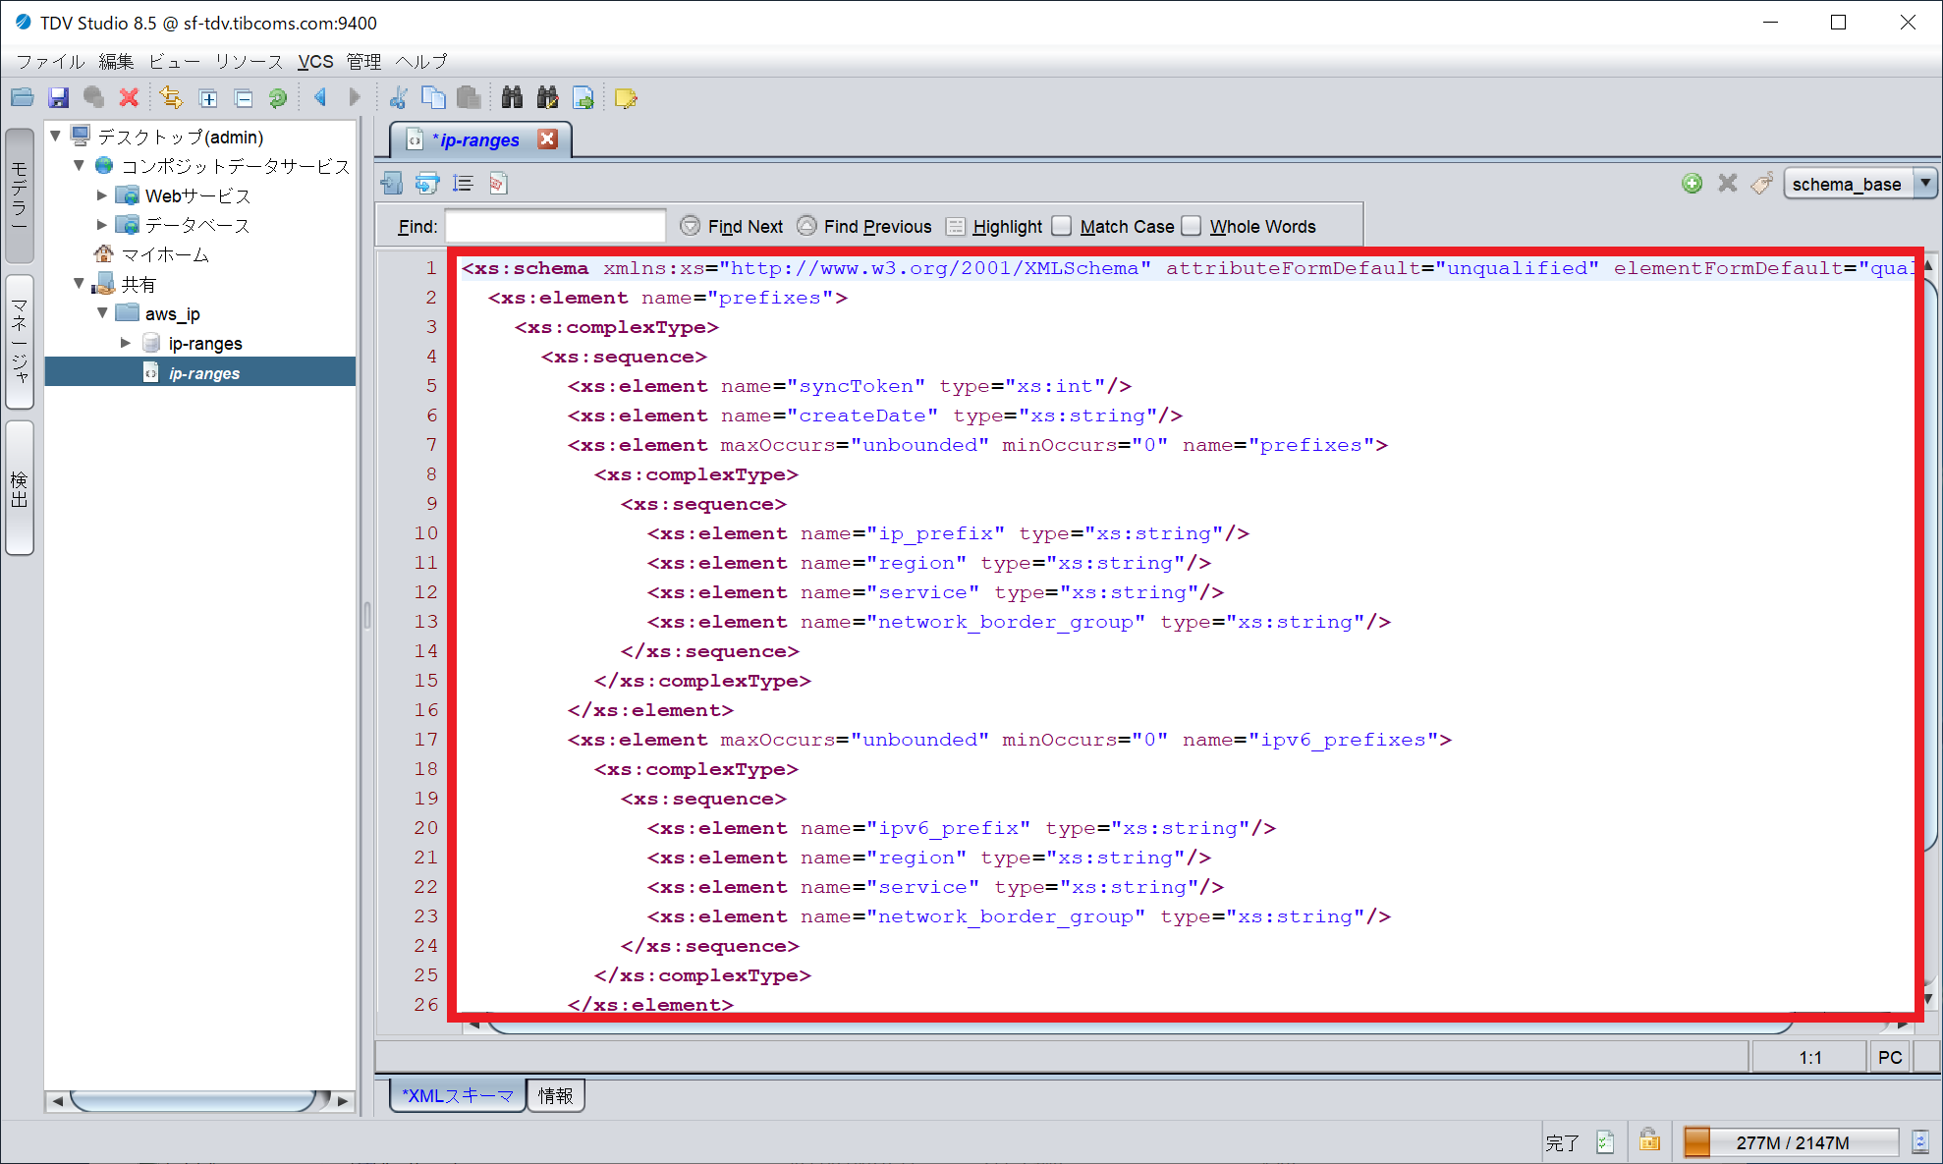This screenshot has height=1164, width=1943.
Task: Save with the floppy disk icon
Action: click(58, 98)
